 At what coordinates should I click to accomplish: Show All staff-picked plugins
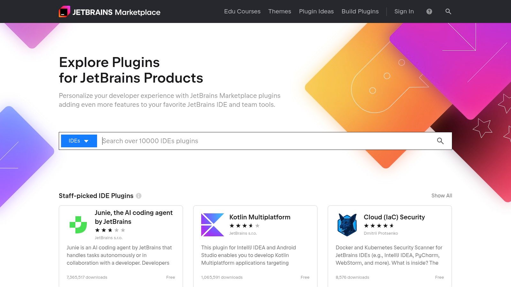coord(441,195)
